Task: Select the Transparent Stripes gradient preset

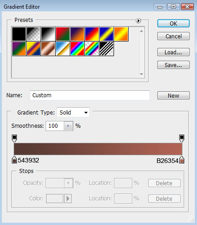Action: pyautogui.click(x=106, y=49)
